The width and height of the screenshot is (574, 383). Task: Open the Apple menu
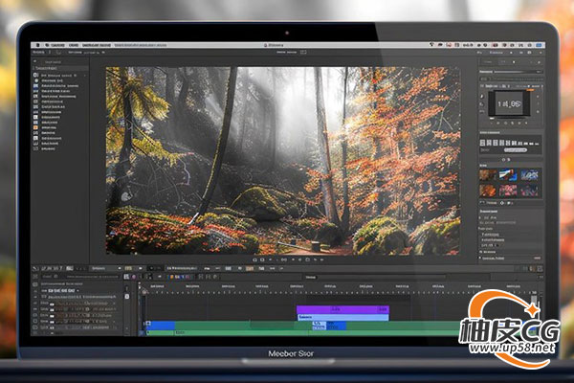coord(37,45)
